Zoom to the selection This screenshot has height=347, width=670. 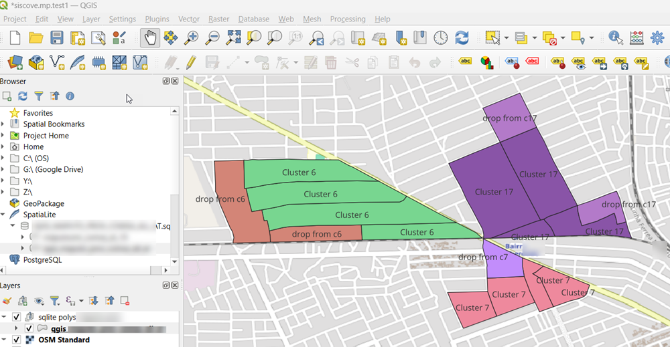click(254, 38)
